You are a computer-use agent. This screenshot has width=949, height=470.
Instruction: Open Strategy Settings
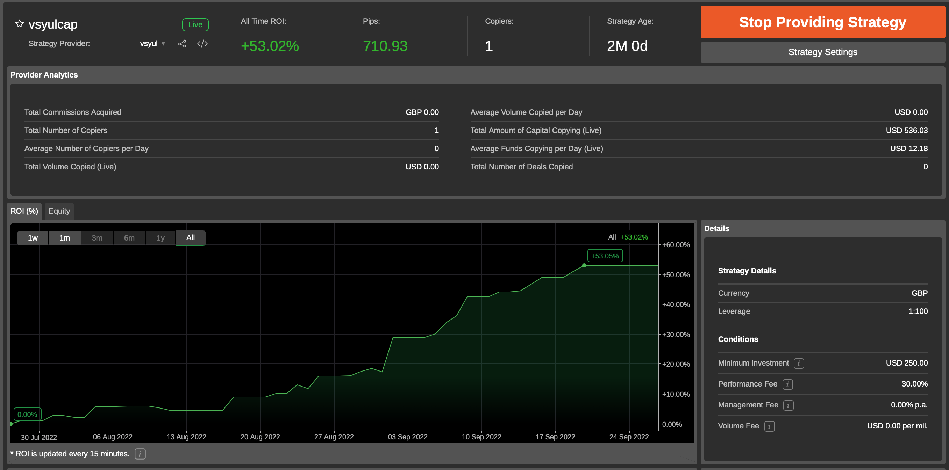822,52
